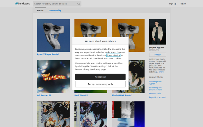The width and height of the screenshot is (203, 127).
Task: Open the Eyes (Villager Remix) album cover
Action: pos(53,36)
